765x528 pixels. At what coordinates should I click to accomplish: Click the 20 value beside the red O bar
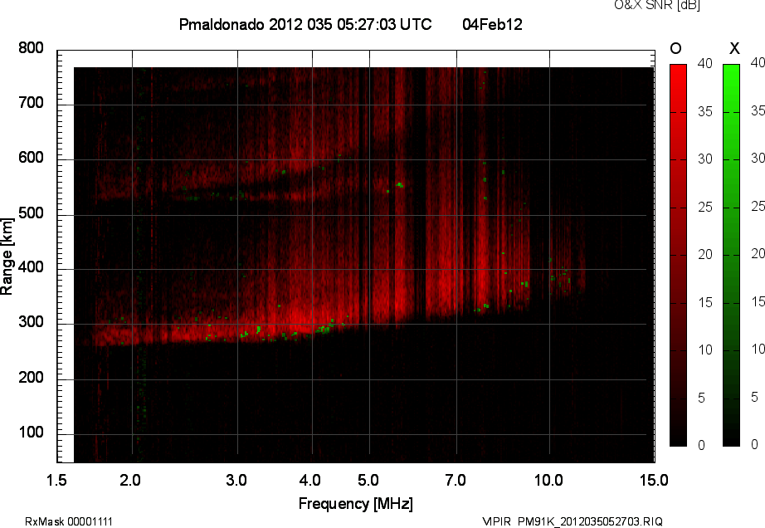(704, 254)
